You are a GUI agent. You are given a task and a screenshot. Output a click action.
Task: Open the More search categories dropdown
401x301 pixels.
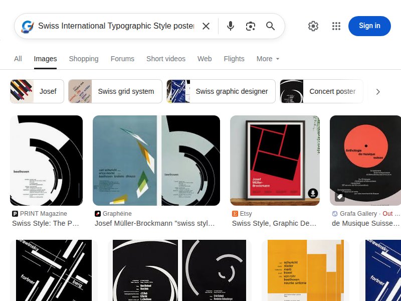click(x=267, y=59)
